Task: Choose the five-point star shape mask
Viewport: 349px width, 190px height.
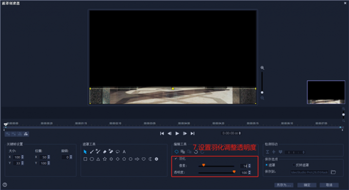Action: point(105,159)
